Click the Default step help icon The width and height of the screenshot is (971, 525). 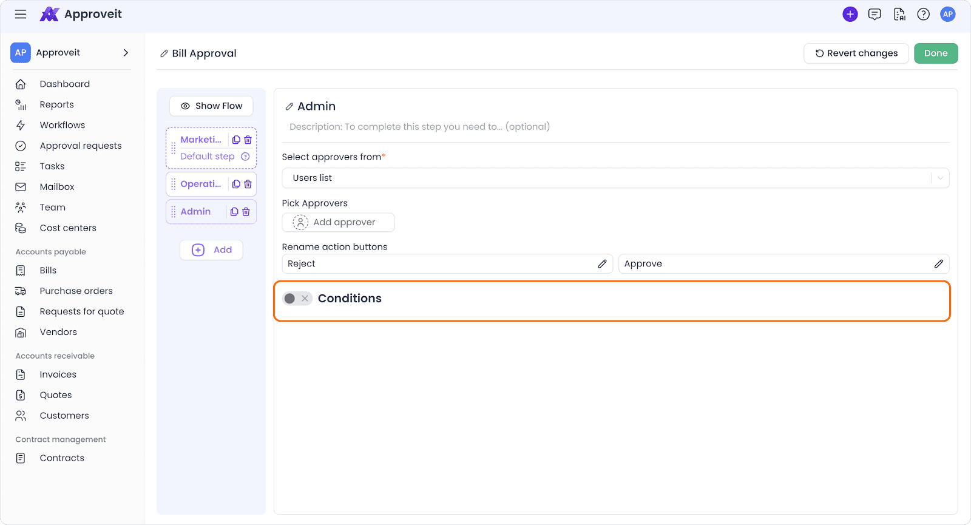tap(245, 157)
